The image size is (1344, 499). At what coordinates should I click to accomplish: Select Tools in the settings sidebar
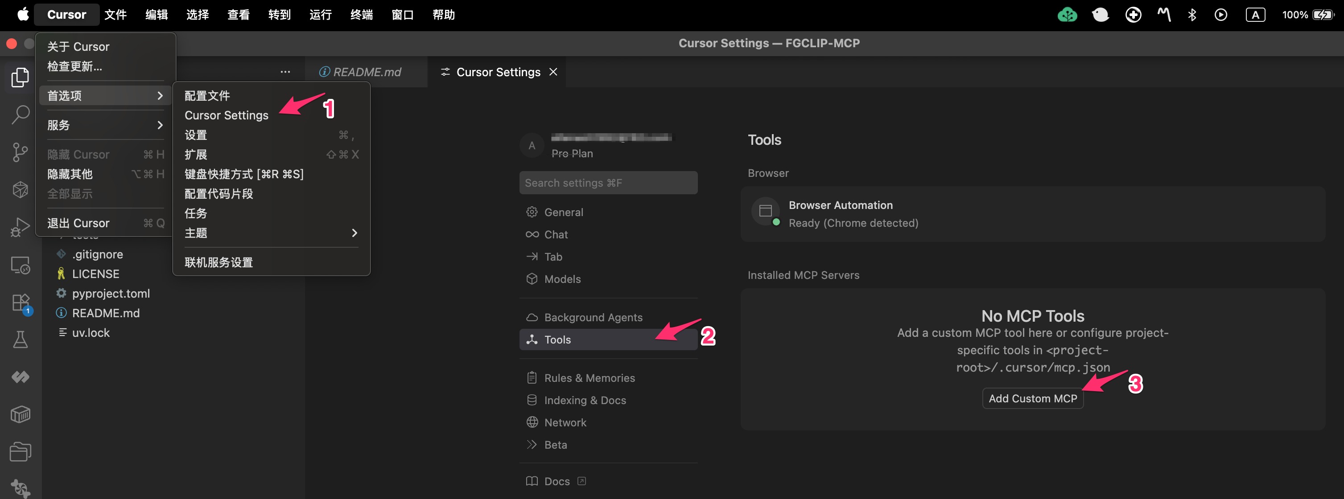pyautogui.click(x=608, y=339)
